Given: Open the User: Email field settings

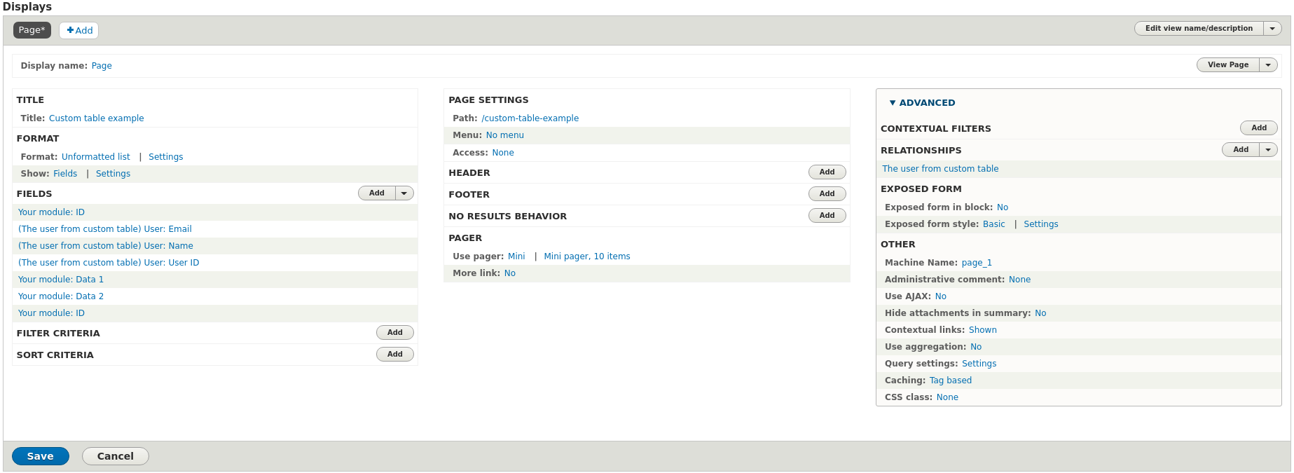Looking at the screenshot, I should coord(104,229).
